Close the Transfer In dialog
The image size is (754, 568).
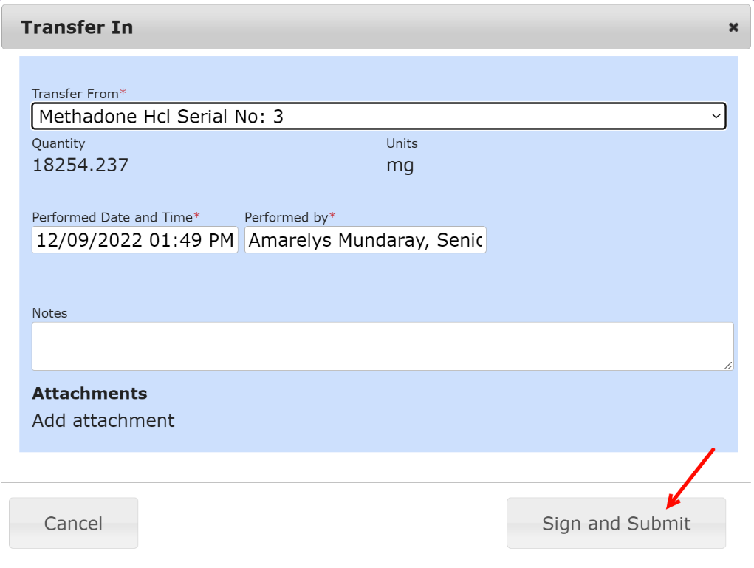pyautogui.click(x=733, y=27)
